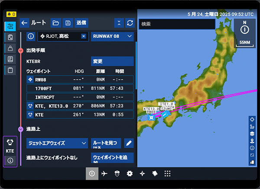Open the notifications bell indicator
Viewport: 260px width, 189px height.
(x=11, y=14)
